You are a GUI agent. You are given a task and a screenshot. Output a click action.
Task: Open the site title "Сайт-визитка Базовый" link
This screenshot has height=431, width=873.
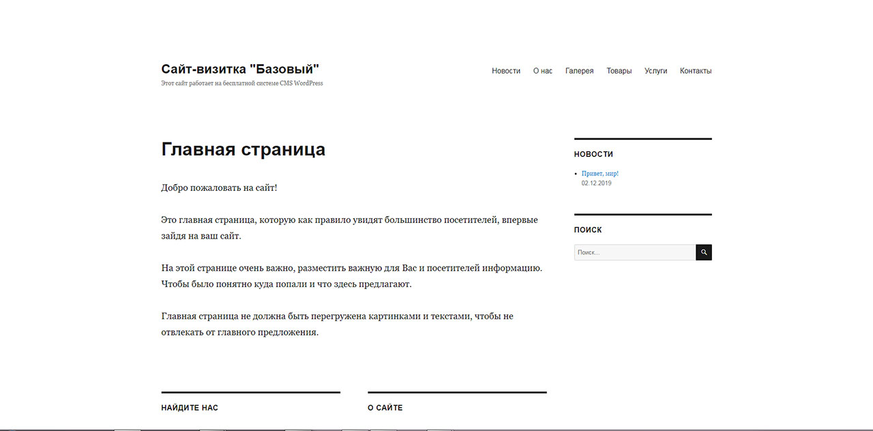pos(240,69)
